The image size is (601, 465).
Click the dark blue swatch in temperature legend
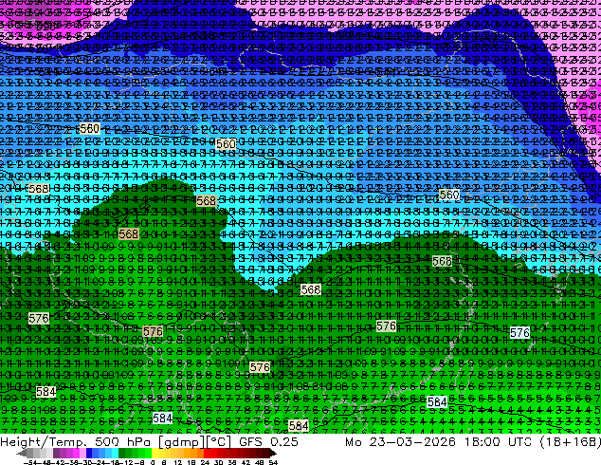[x=89, y=453]
